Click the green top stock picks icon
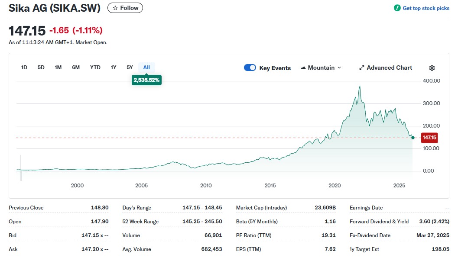 click(x=397, y=8)
